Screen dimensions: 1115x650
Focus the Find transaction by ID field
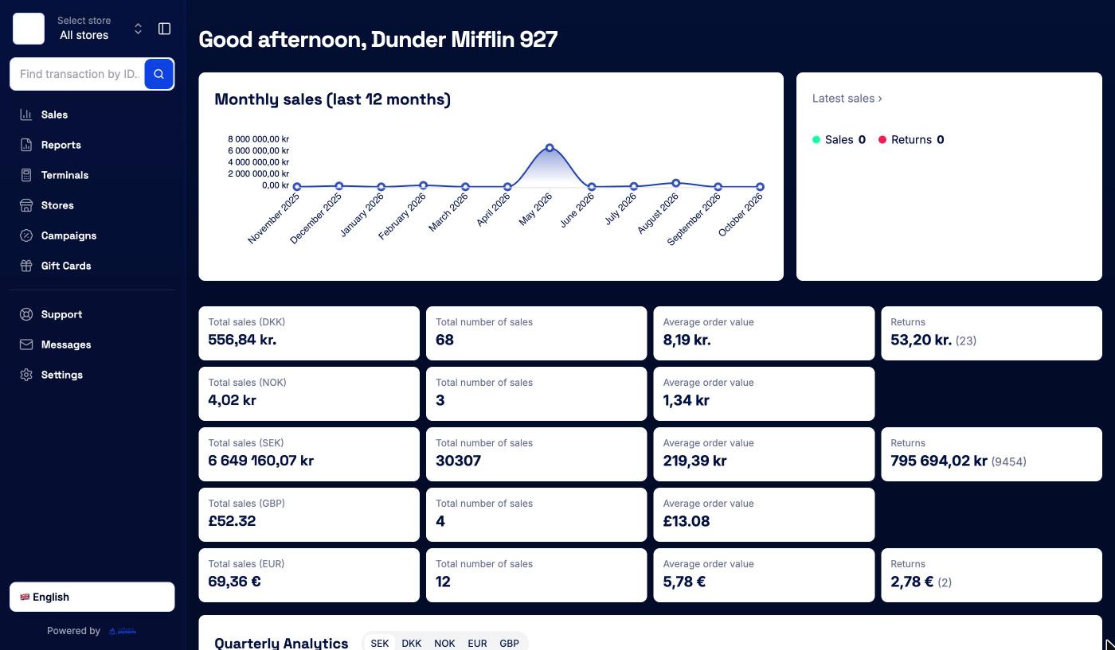[x=77, y=74]
